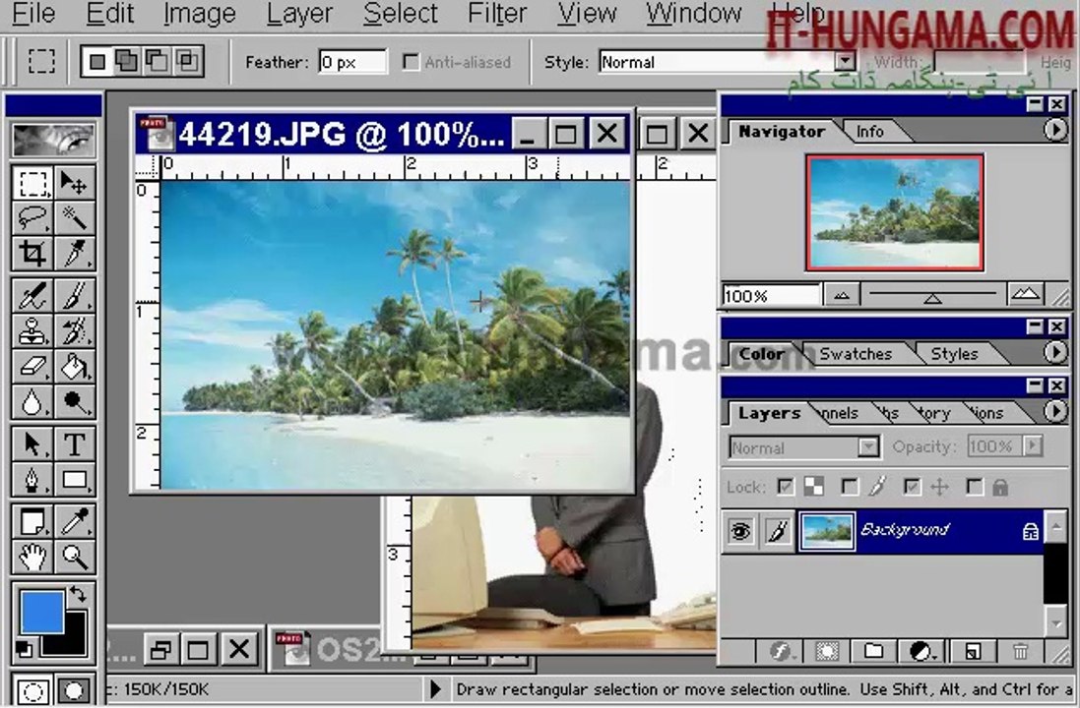Image resolution: width=1080 pixels, height=708 pixels.
Task: Select the Hand tool
Action: coord(32,557)
